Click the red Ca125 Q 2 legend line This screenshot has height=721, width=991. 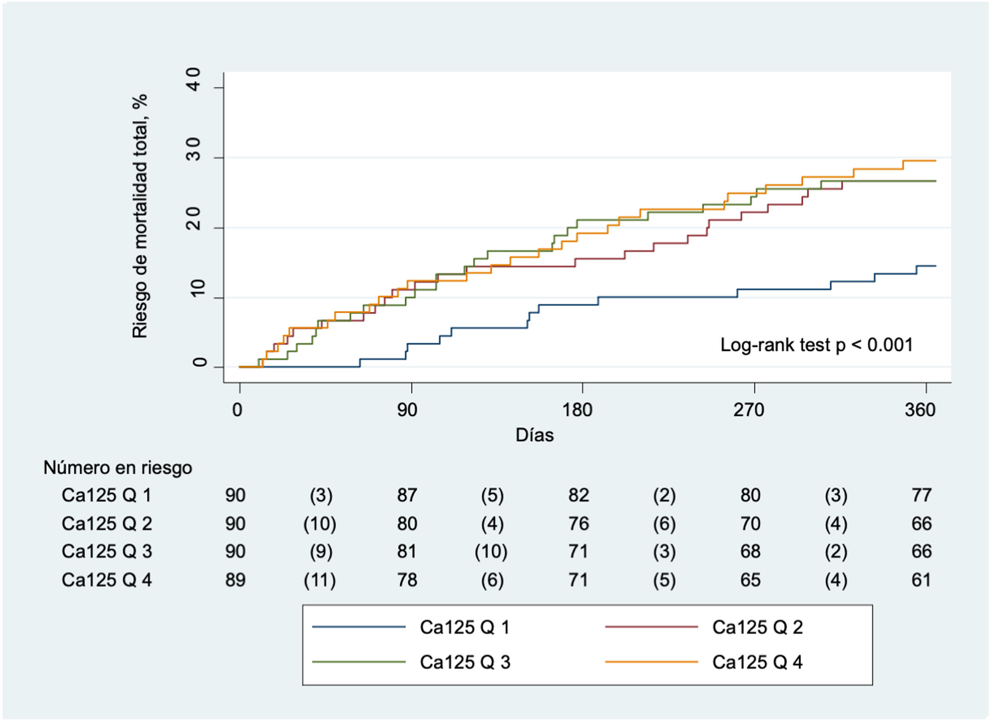(x=651, y=627)
